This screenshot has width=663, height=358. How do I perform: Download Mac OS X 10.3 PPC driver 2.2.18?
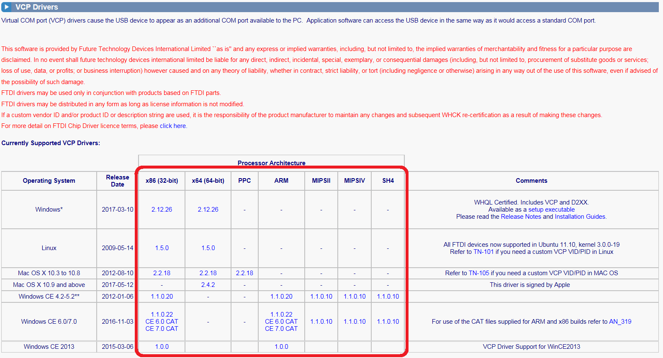point(244,273)
